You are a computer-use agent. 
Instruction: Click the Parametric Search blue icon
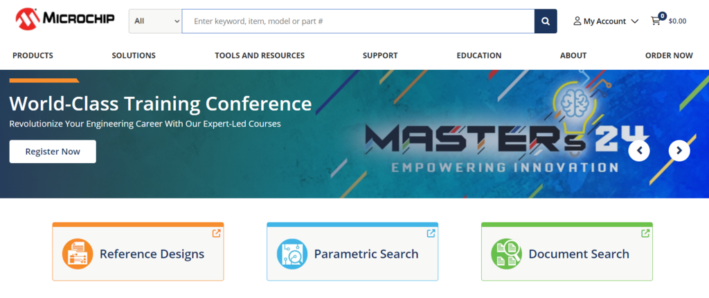(x=292, y=254)
